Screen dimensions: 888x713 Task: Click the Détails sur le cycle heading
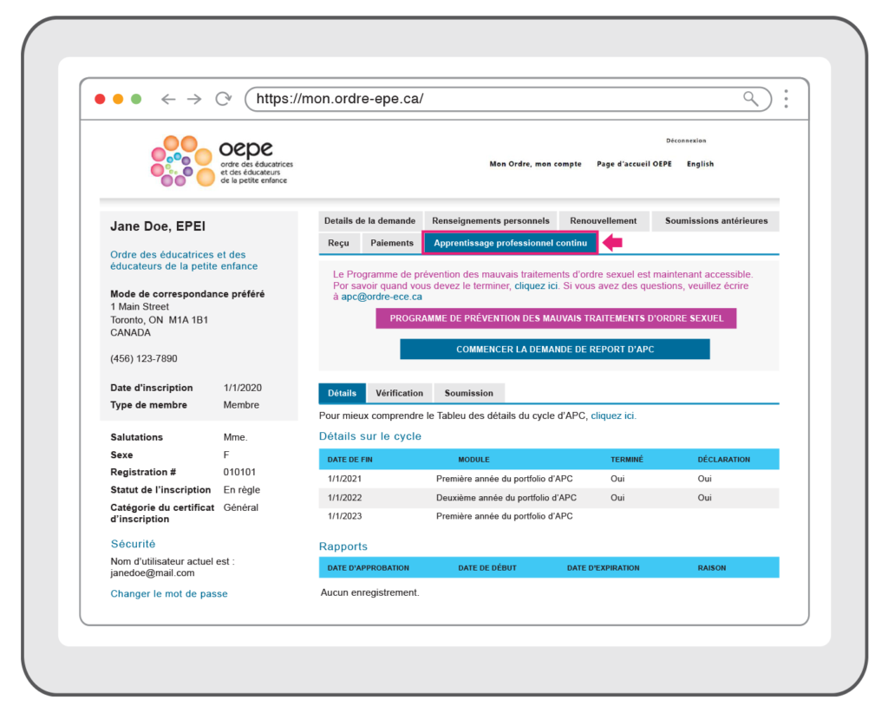tap(369, 436)
